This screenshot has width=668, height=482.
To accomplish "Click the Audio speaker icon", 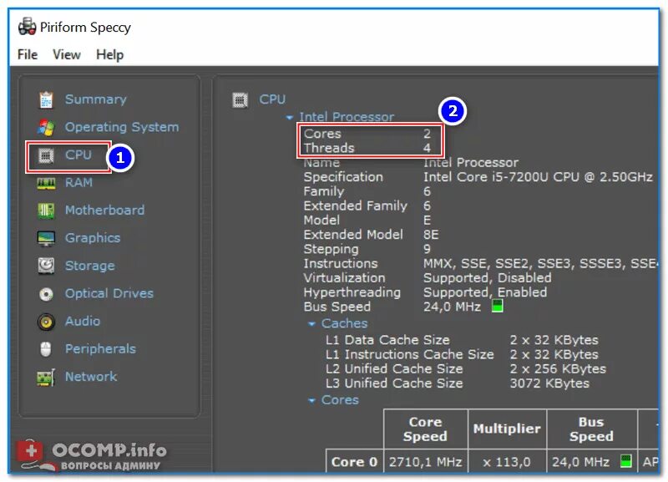I will pyautogui.click(x=46, y=322).
